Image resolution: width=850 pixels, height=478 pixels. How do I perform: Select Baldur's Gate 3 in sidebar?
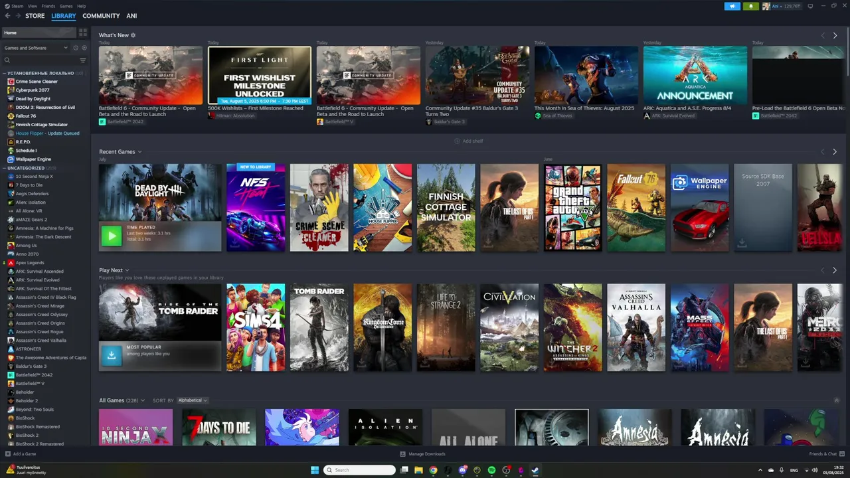31,366
